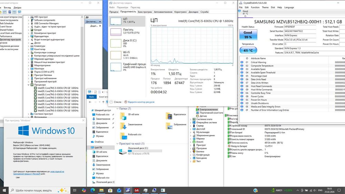This screenshot has width=345, height=194.
Task: Expand the Системні пристрої node
Action: pyautogui.click(x=28, y=114)
